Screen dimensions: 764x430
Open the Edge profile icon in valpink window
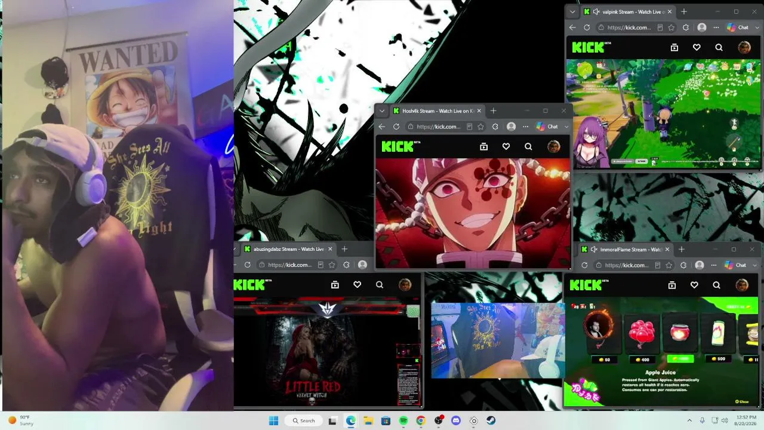pyautogui.click(x=702, y=27)
